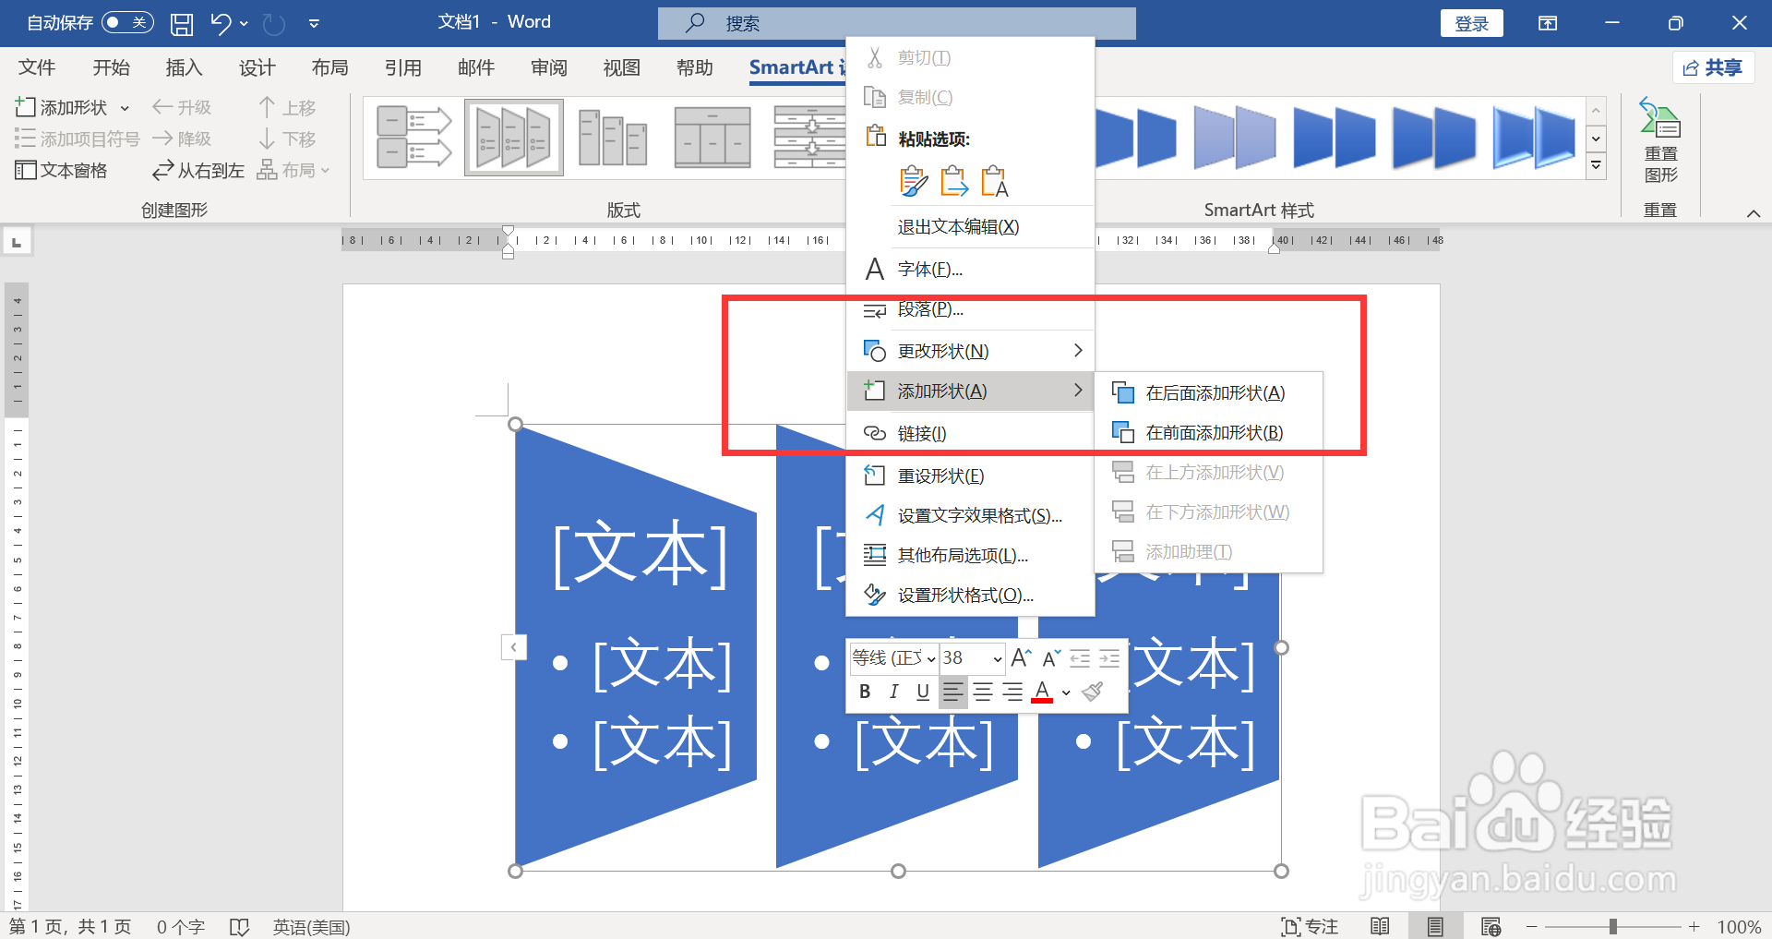Open the 视图 ribbon tab

(622, 67)
